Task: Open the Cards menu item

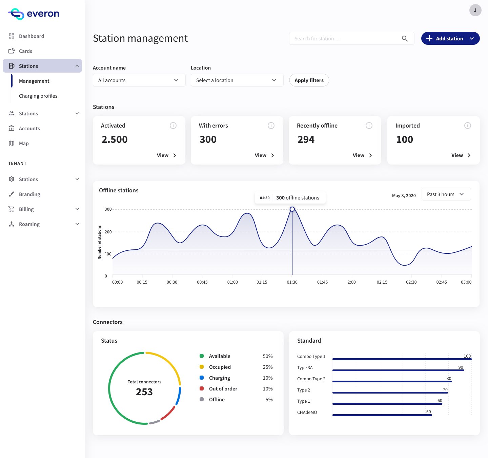Action: point(25,51)
